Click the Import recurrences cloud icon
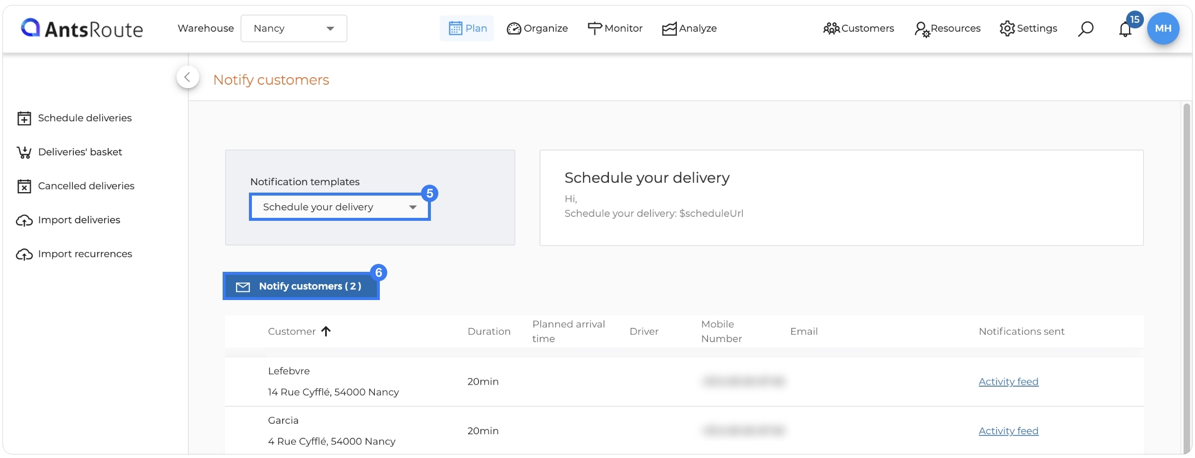The width and height of the screenshot is (1195, 458). point(24,254)
